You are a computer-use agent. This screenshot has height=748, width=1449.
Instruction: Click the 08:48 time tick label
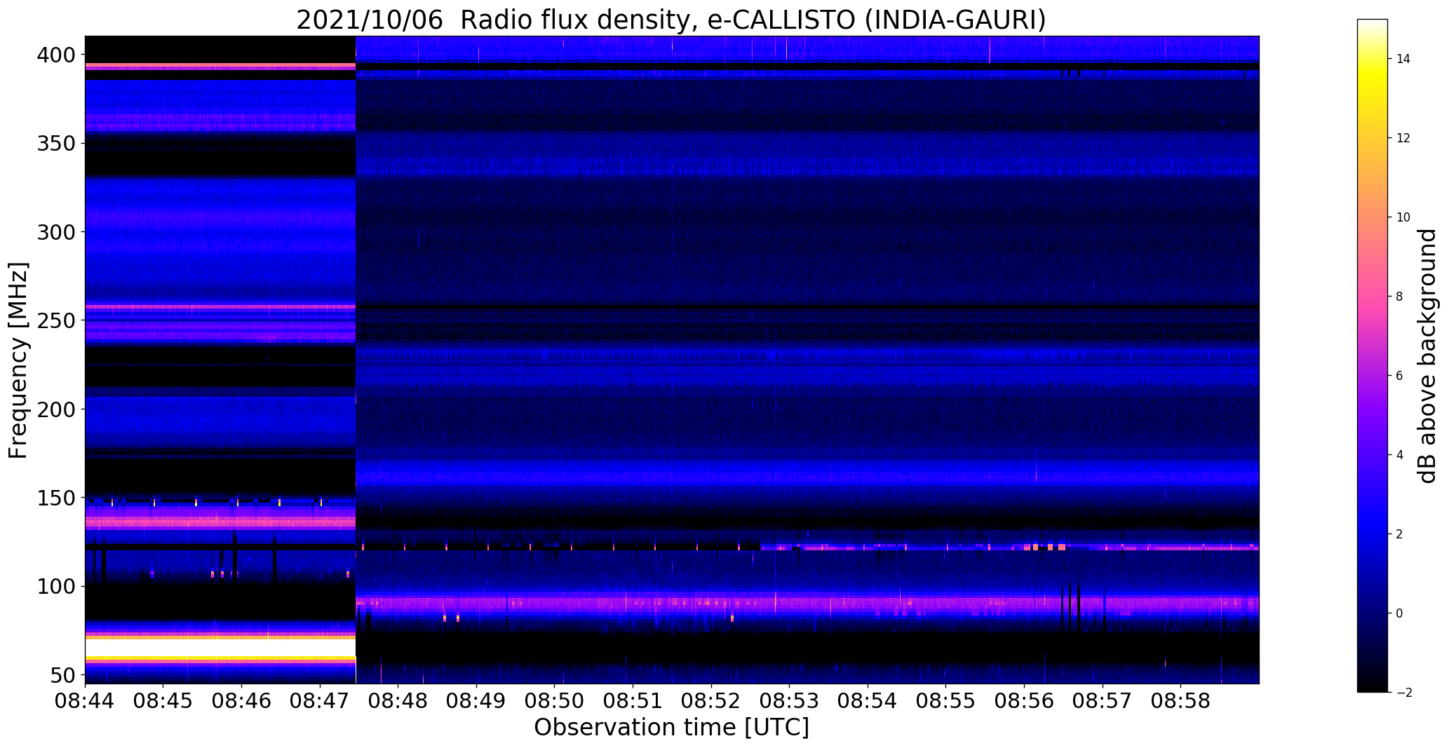398,701
